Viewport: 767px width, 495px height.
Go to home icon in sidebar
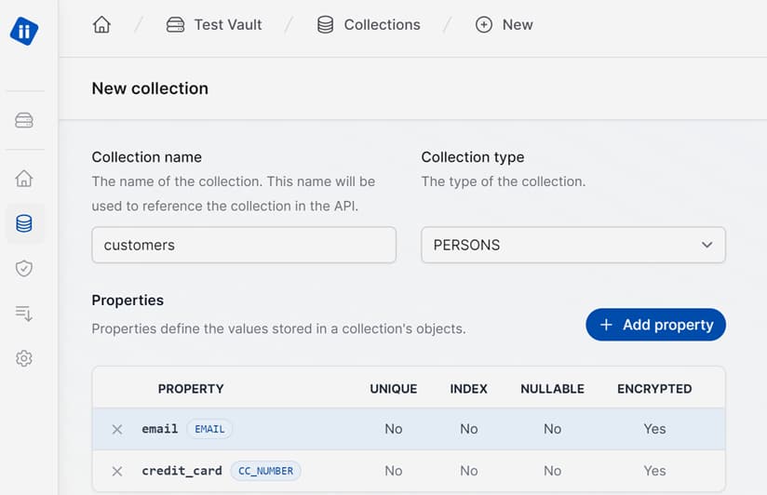(24, 179)
